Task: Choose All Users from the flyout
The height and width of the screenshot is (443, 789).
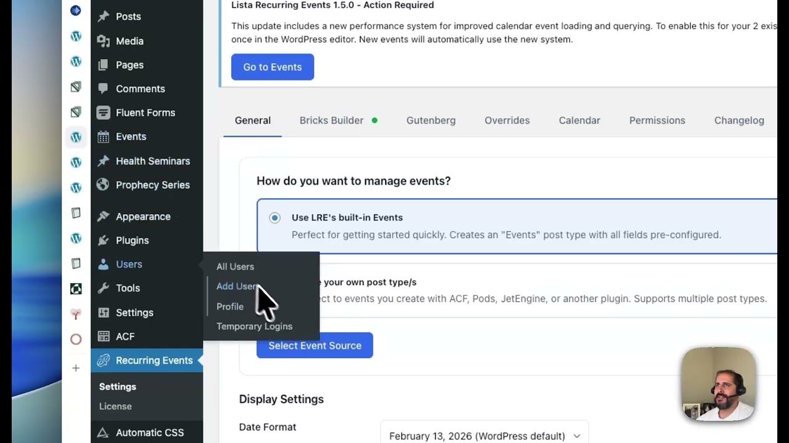Action: [x=235, y=266]
